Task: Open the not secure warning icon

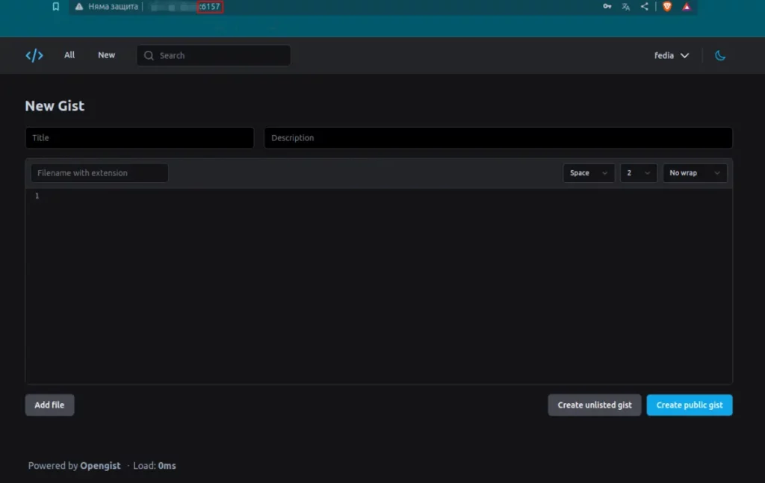Action: tap(79, 6)
